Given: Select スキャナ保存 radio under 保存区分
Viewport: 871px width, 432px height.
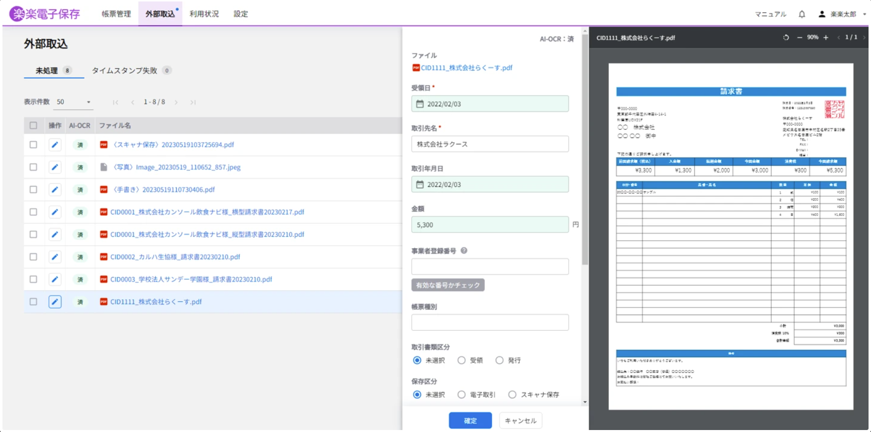Looking at the screenshot, I should click(x=512, y=395).
